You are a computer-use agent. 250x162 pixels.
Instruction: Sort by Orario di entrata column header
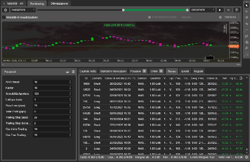[120, 78]
